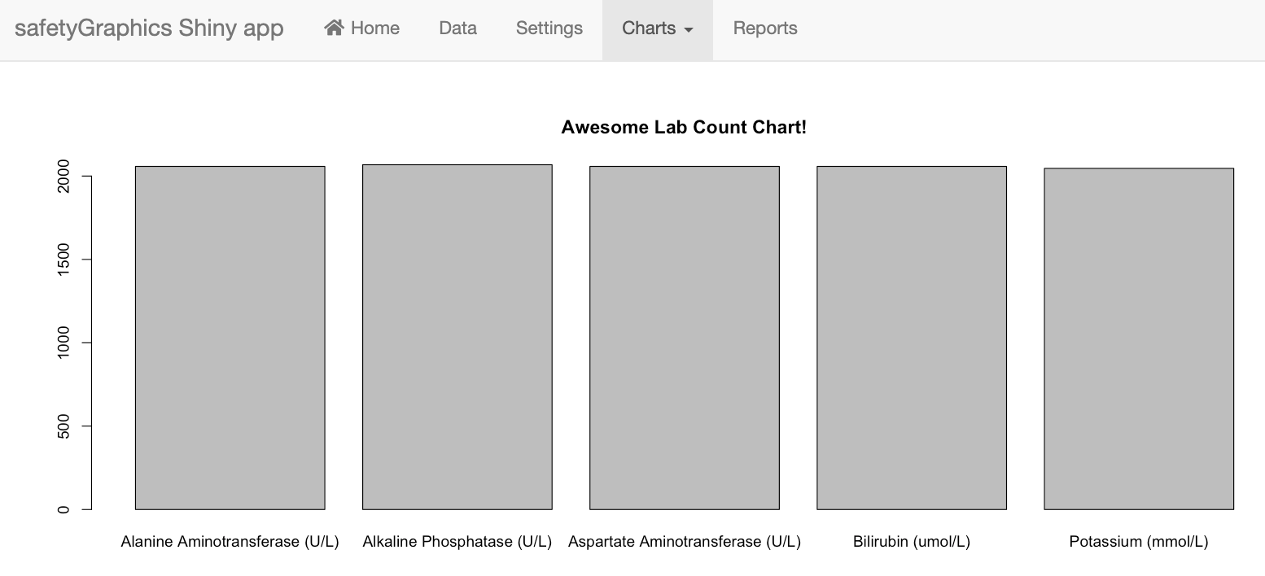Select the Bilirubin (umol/L) axis label
The height and width of the screenshot is (576, 1265).
(x=911, y=541)
